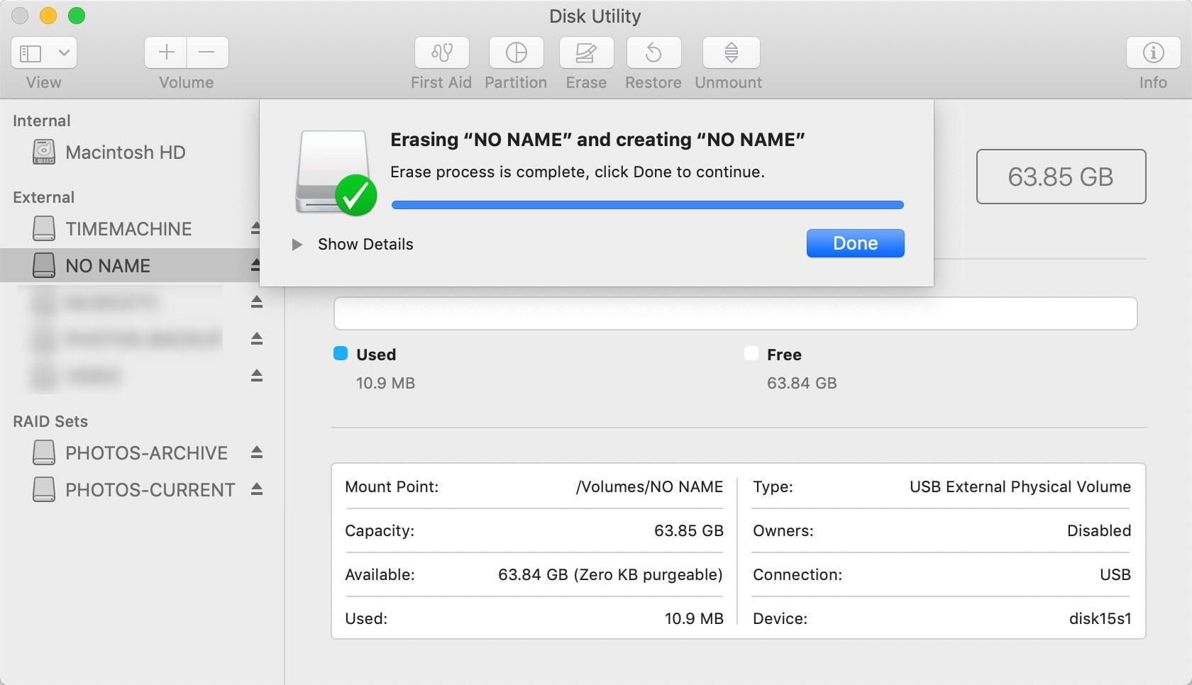The height and width of the screenshot is (685, 1192).
Task: Eject the NO NAME volume
Action: pos(255,265)
